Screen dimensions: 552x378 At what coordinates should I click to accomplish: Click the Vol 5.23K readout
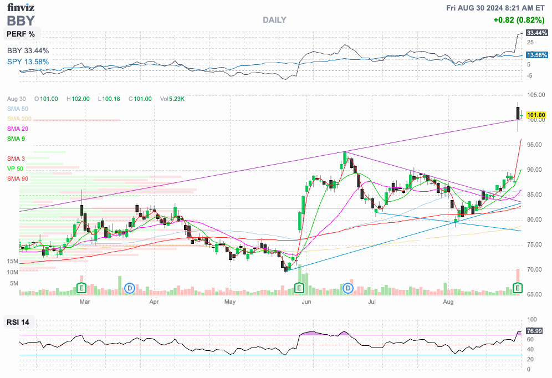172,99
